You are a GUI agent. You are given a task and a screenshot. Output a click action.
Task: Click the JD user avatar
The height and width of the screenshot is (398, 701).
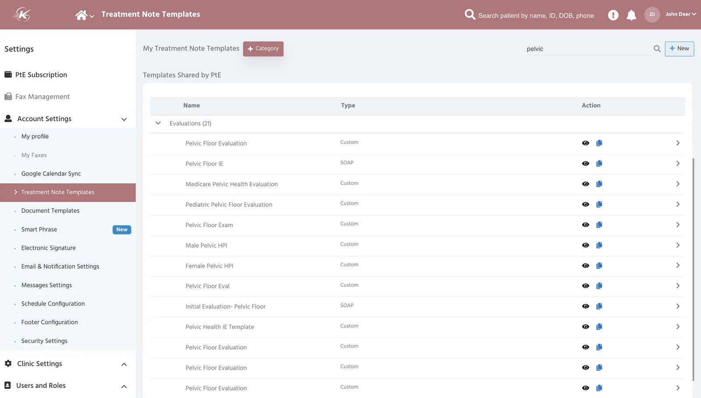[652, 14]
